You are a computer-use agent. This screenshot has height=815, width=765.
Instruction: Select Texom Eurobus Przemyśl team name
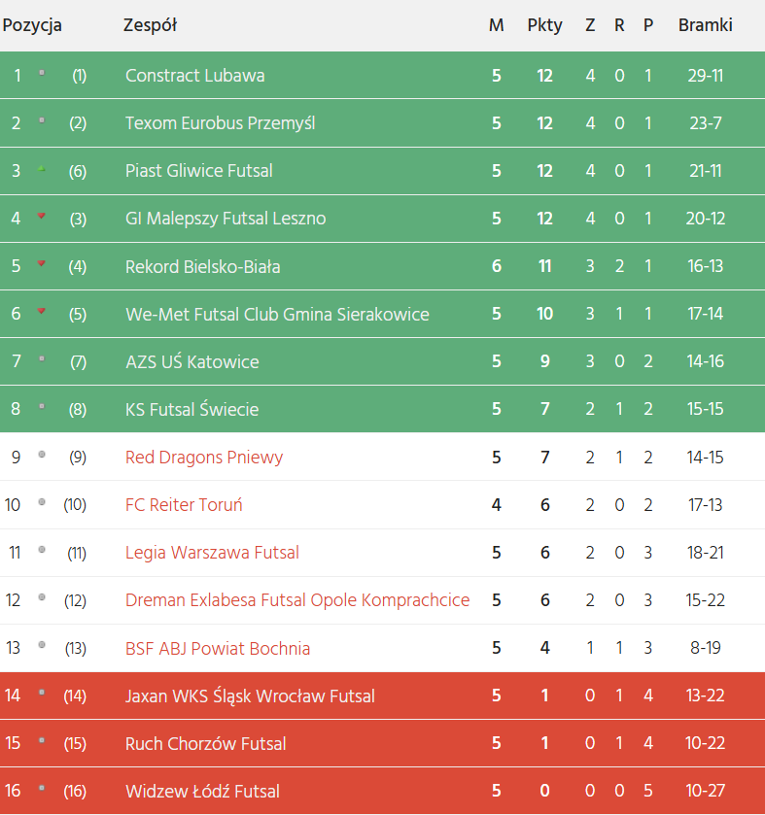tap(220, 123)
